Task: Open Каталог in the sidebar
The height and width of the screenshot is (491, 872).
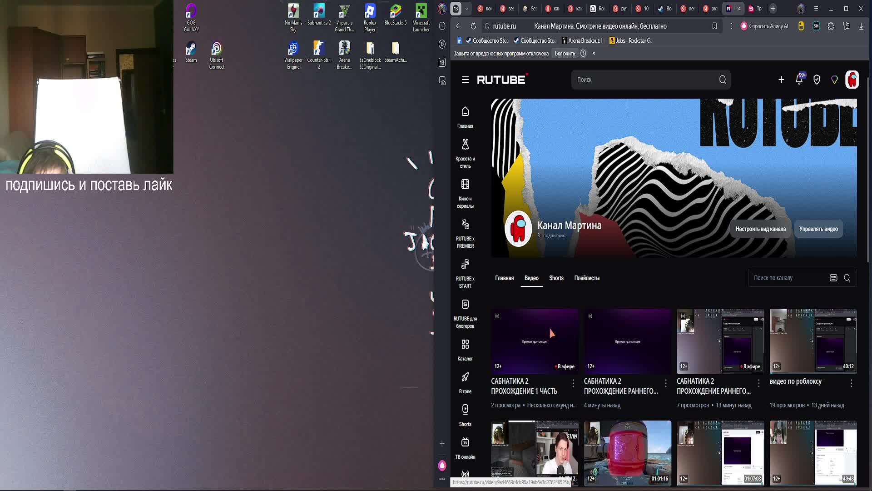Action: [x=465, y=350]
